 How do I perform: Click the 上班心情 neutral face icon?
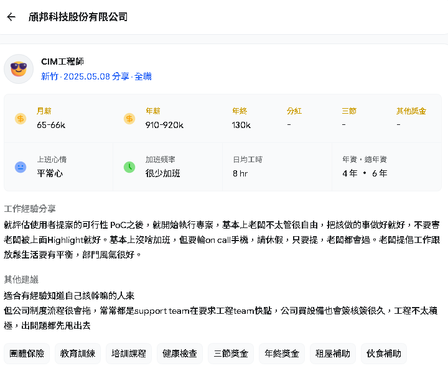click(21, 167)
